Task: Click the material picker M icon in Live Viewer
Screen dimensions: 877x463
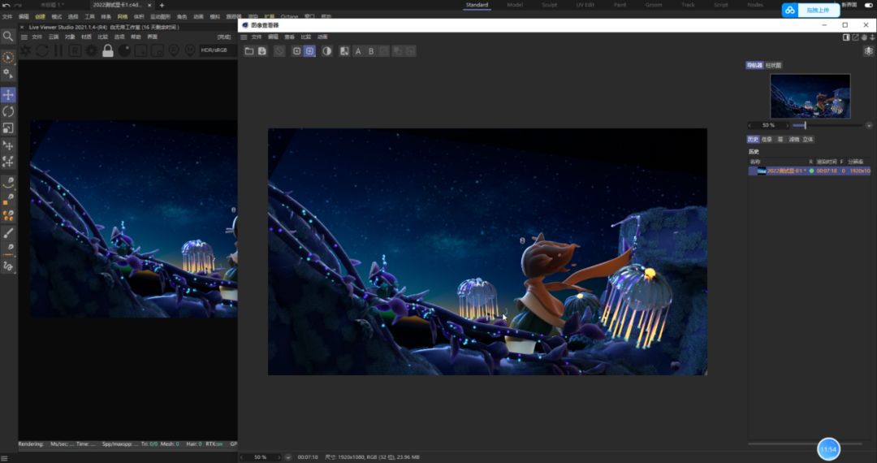Action: tap(190, 51)
